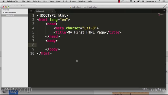Open the Find menu

tap(45, 1)
